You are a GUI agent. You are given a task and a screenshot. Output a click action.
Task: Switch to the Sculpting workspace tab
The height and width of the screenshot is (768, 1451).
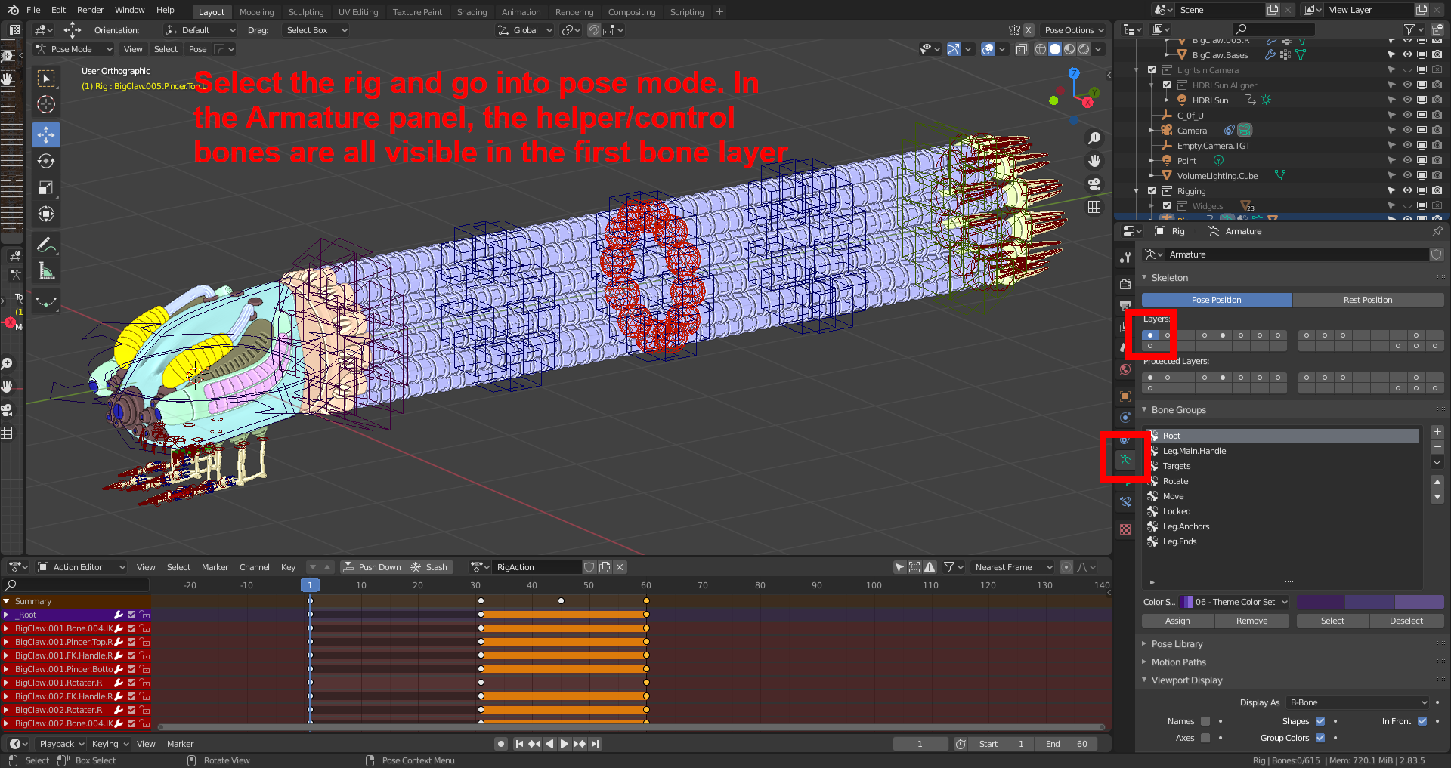coord(305,12)
